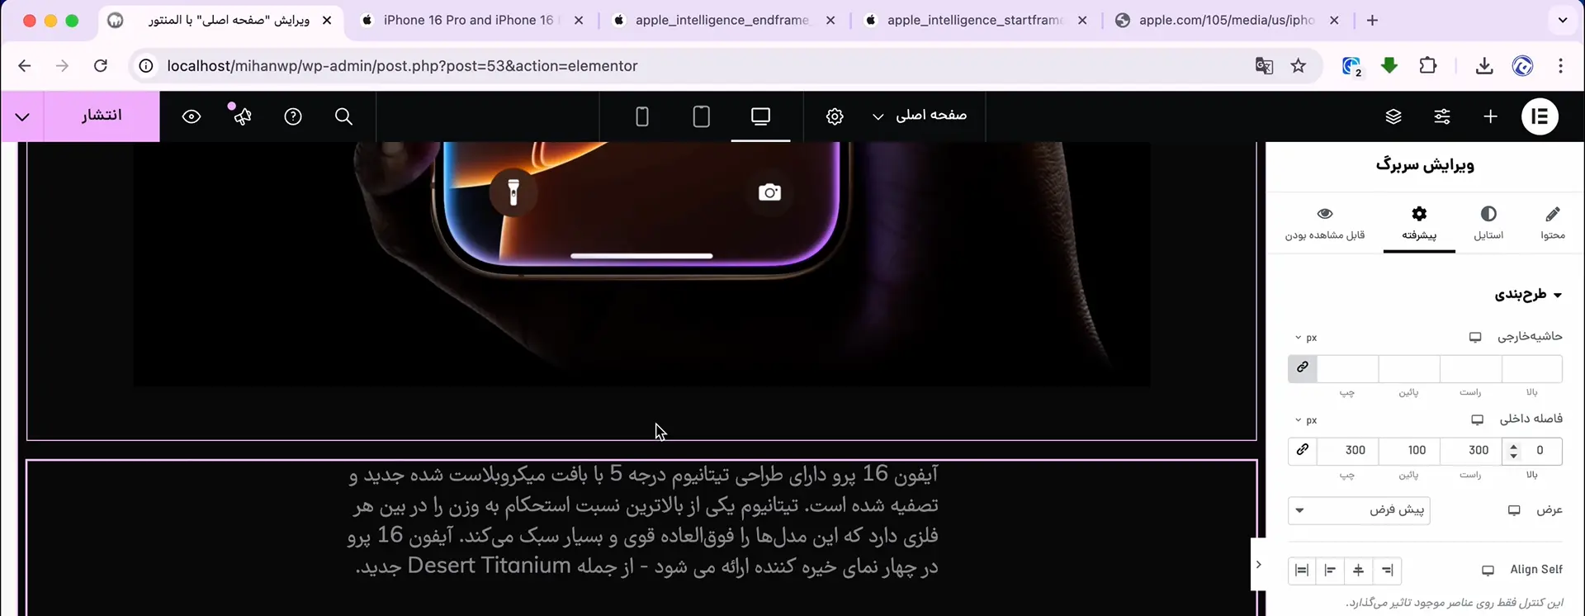Set Align Self to stretch
This screenshot has height=616, width=1585.
coord(1302,571)
